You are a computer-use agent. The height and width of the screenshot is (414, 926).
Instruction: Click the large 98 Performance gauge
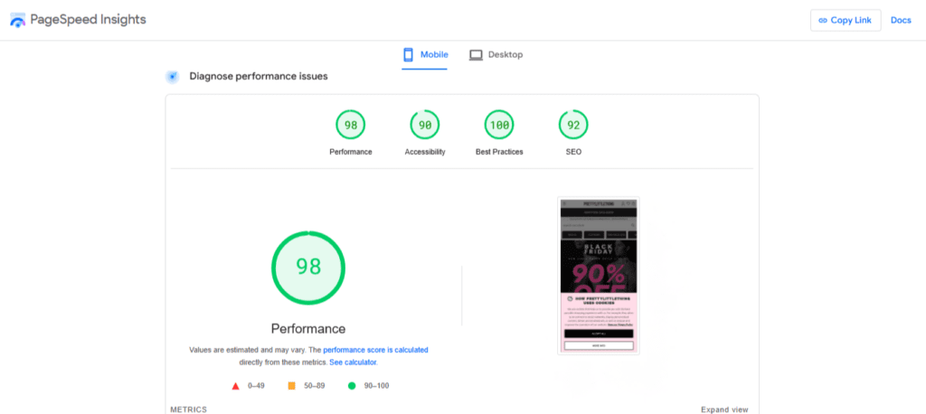tap(308, 267)
